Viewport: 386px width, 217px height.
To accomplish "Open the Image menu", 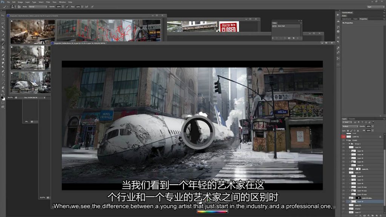I will pyautogui.click(x=20, y=2).
